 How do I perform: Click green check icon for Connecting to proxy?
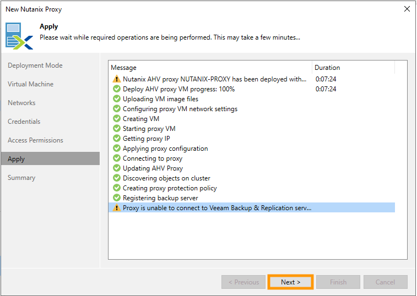(116, 158)
